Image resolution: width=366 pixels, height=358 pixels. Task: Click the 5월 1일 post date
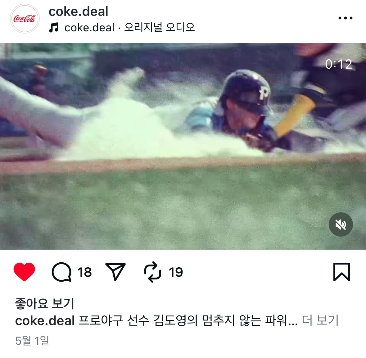(x=32, y=341)
